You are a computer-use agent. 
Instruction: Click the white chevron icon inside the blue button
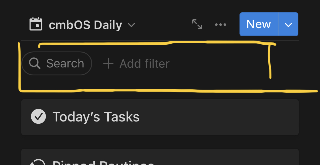pyautogui.click(x=288, y=24)
